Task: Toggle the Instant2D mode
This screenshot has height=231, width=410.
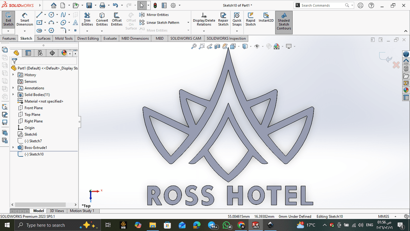Action: pyautogui.click(x=266, y=18)
